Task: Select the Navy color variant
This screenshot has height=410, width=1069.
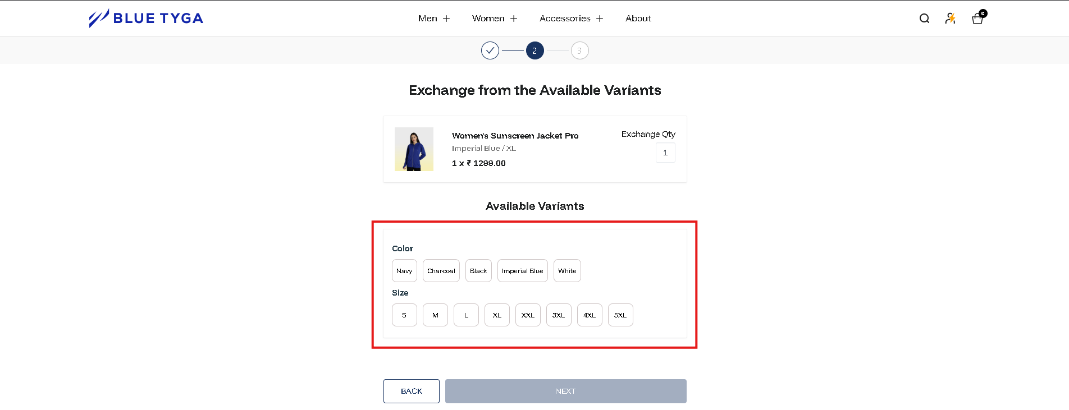Action: 404,271
